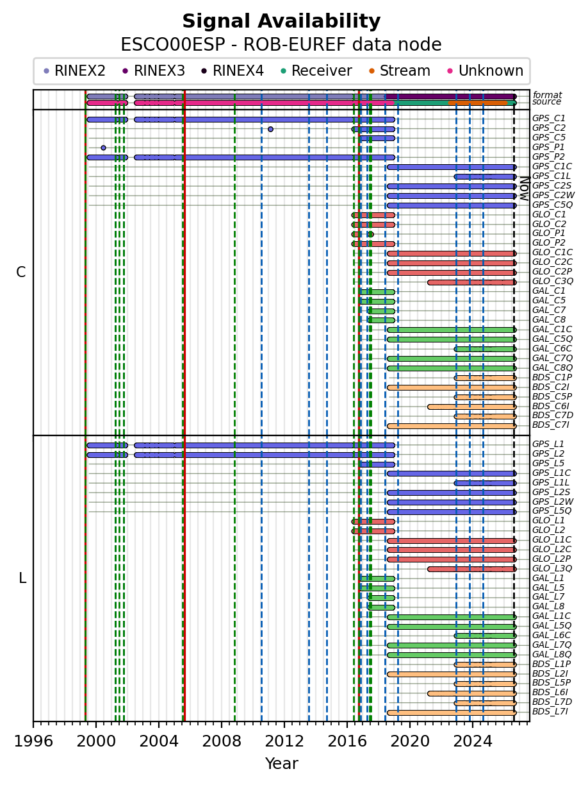
Task: Select the BDS_L7I row label
Action: coord(550,712)
